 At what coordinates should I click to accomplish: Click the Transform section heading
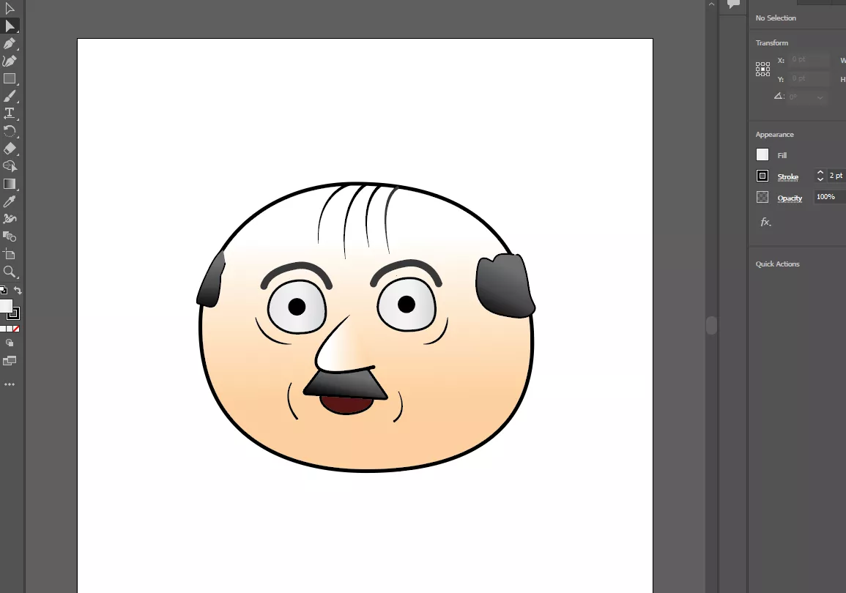click(771, 42)
